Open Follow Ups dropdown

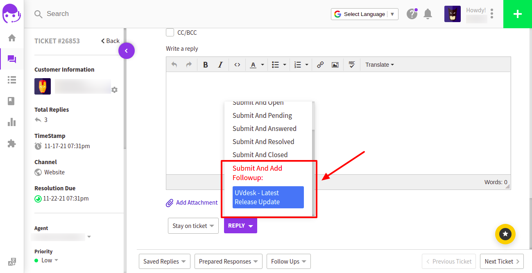[x=289, y=262]
